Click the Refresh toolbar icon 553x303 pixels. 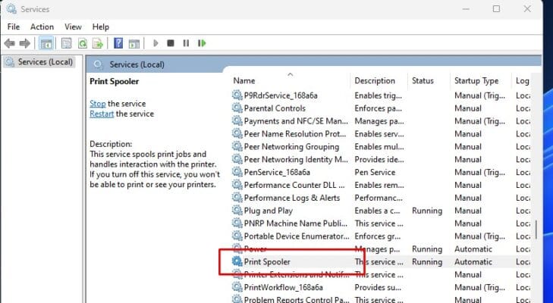tap(83, 43)
